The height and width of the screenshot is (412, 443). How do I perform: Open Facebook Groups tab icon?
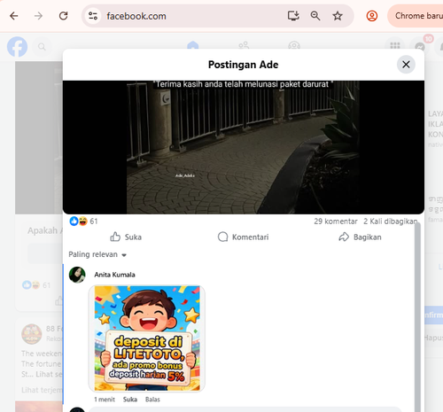(294, 45)
